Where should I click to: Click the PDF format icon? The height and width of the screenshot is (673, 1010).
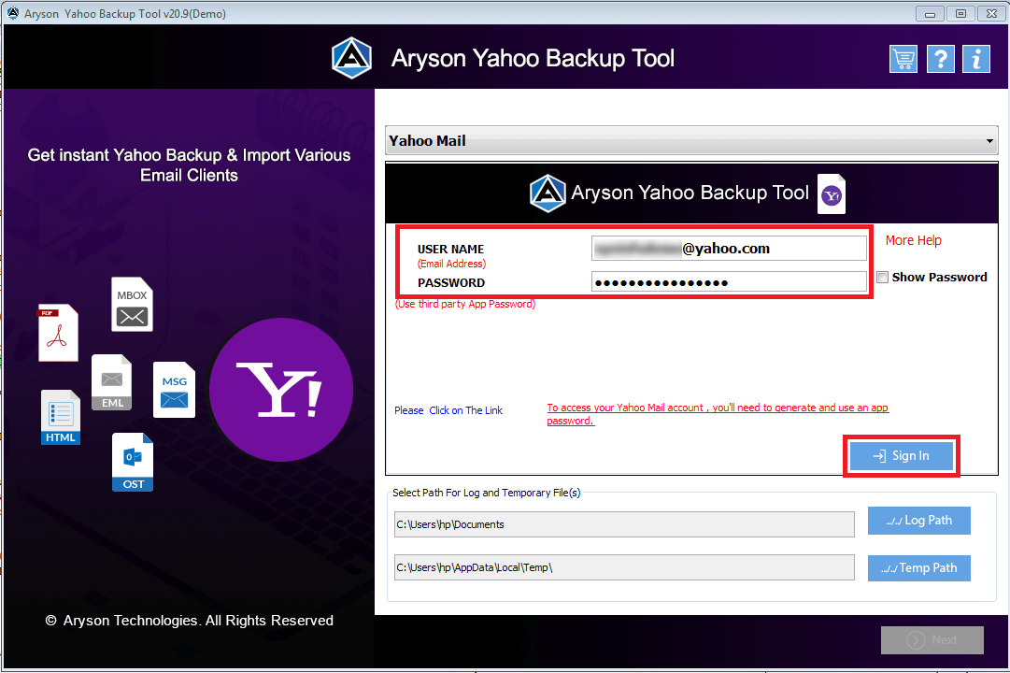[58, 332]
